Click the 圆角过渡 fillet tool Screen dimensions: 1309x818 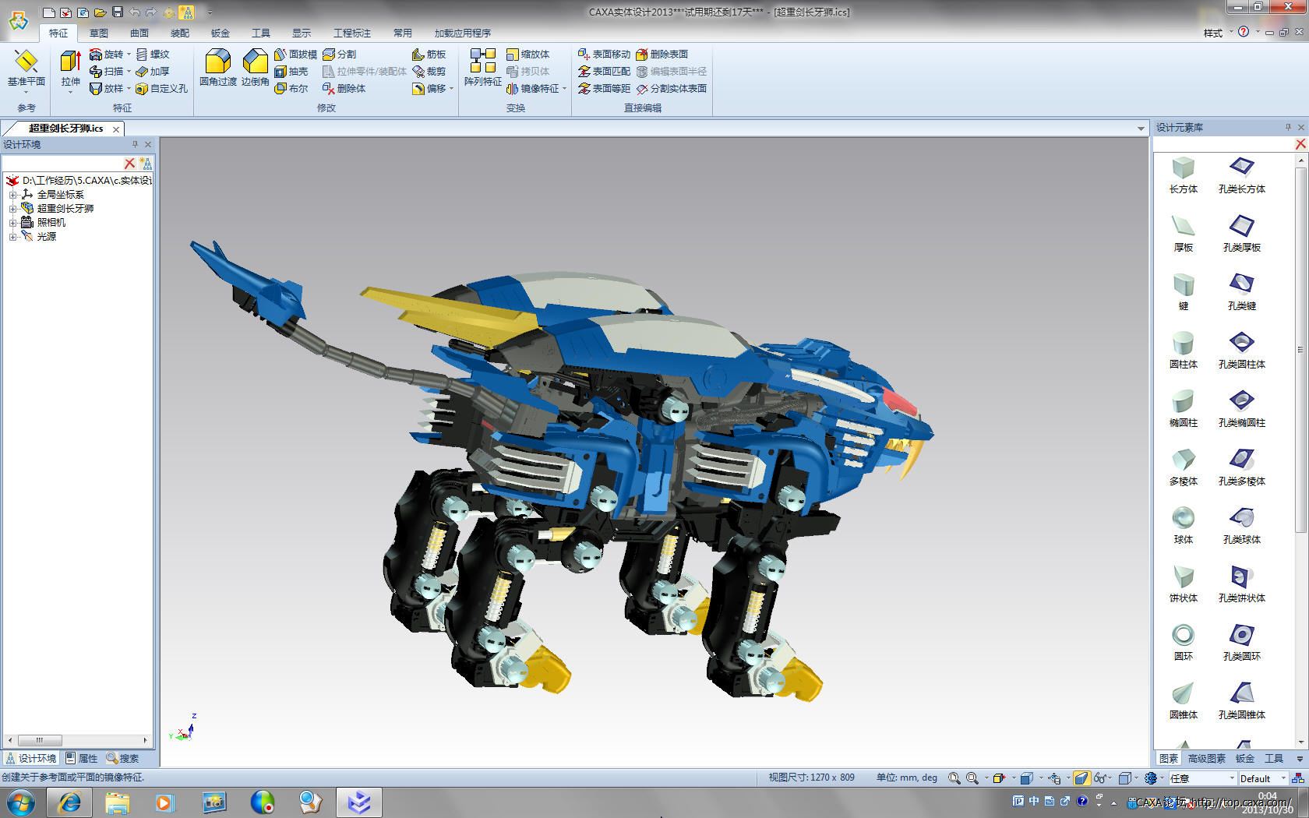[x=218, y=69]
